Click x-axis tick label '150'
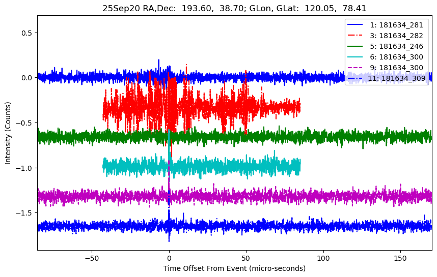The height and width of the screenshot is (277, 437). click(400, 258)
